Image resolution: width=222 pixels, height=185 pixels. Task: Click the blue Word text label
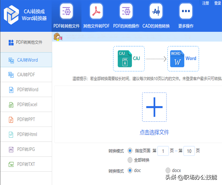tap(191, 58)
